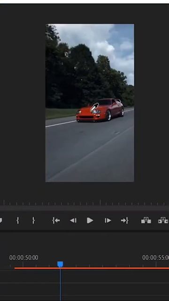
Task: Go to In point button
Action: point(56,221)
